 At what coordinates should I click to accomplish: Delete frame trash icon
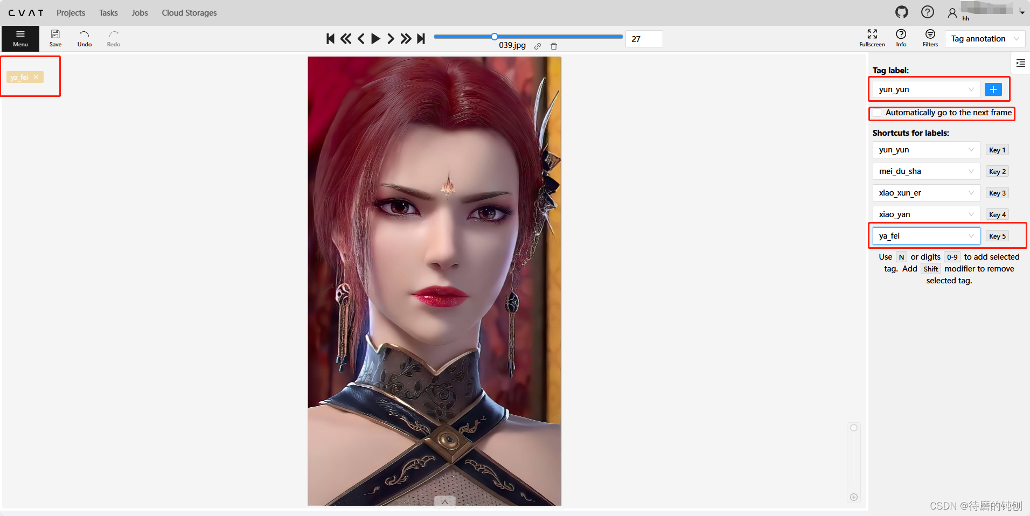pos(554,46)
